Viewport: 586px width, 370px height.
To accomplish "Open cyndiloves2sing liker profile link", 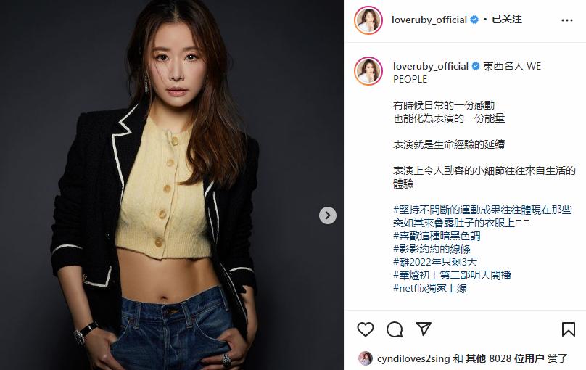I will [x=413, y=359].
